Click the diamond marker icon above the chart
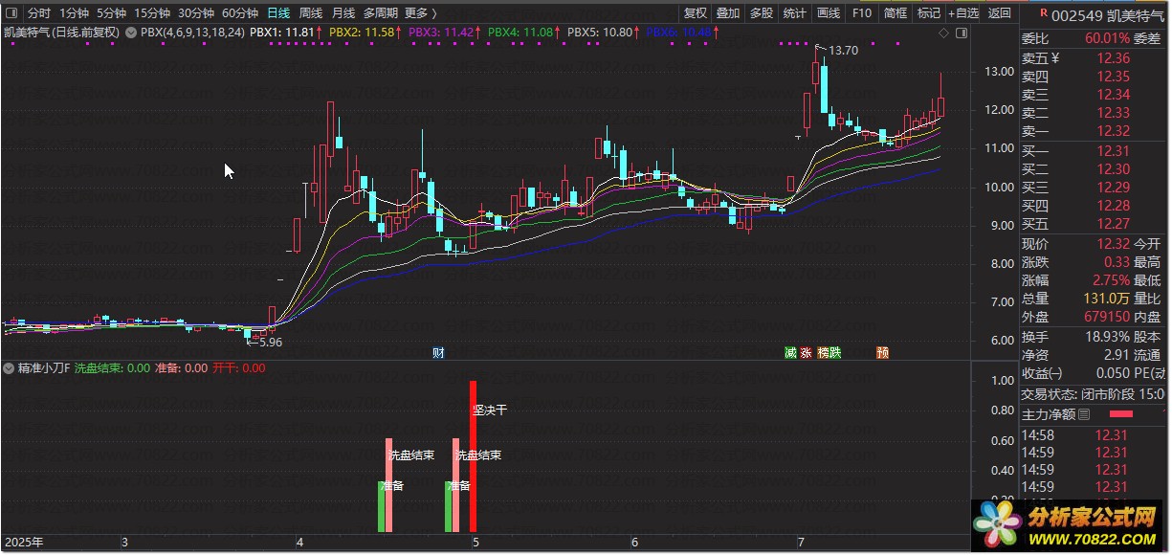 click(x=943, y=33)
